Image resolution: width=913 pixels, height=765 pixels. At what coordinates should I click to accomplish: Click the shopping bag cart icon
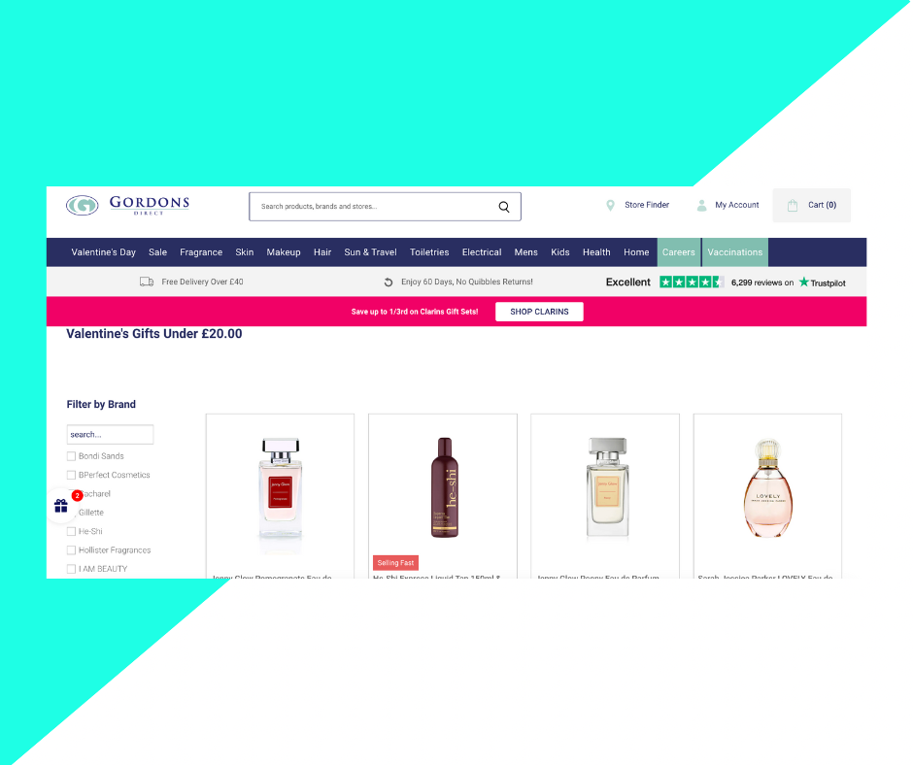coord(793,206)
